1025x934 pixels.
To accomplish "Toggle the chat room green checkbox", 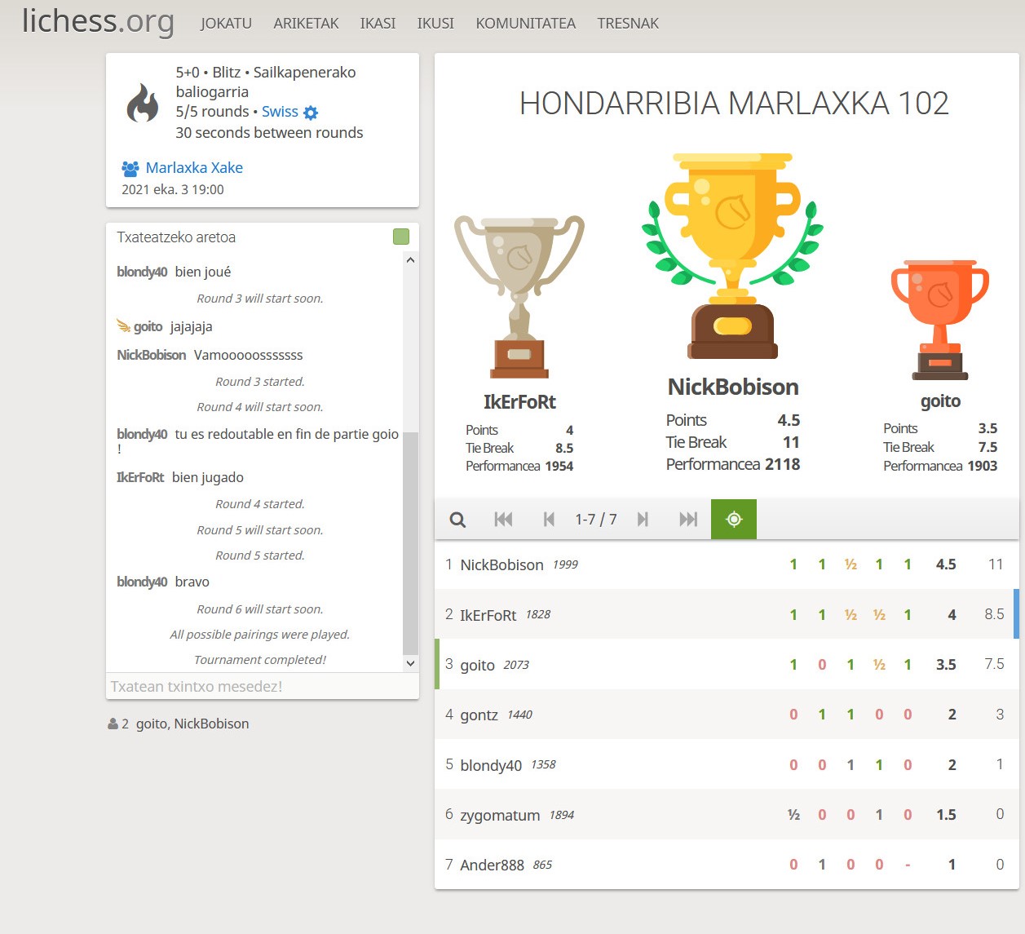I will [x=401, y=237].
